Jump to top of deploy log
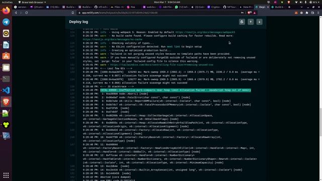Image resolution: width=322 pixels, height=181 pixels. click(x=251, y=22)
